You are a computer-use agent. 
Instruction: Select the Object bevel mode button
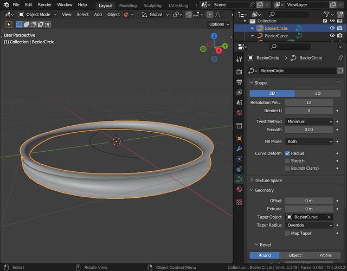coord(295,255)
